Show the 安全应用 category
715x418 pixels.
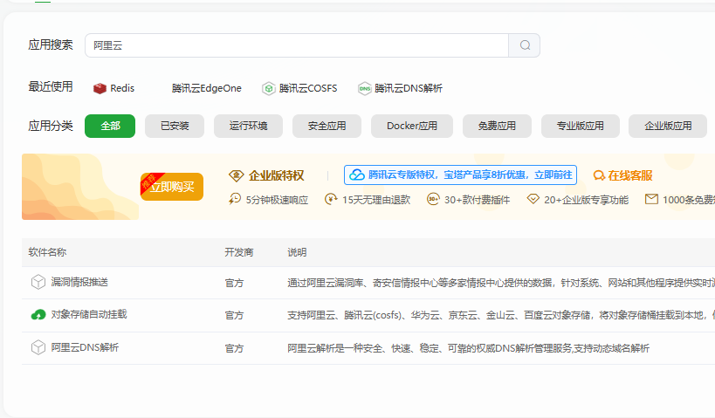tap(327, 126)
